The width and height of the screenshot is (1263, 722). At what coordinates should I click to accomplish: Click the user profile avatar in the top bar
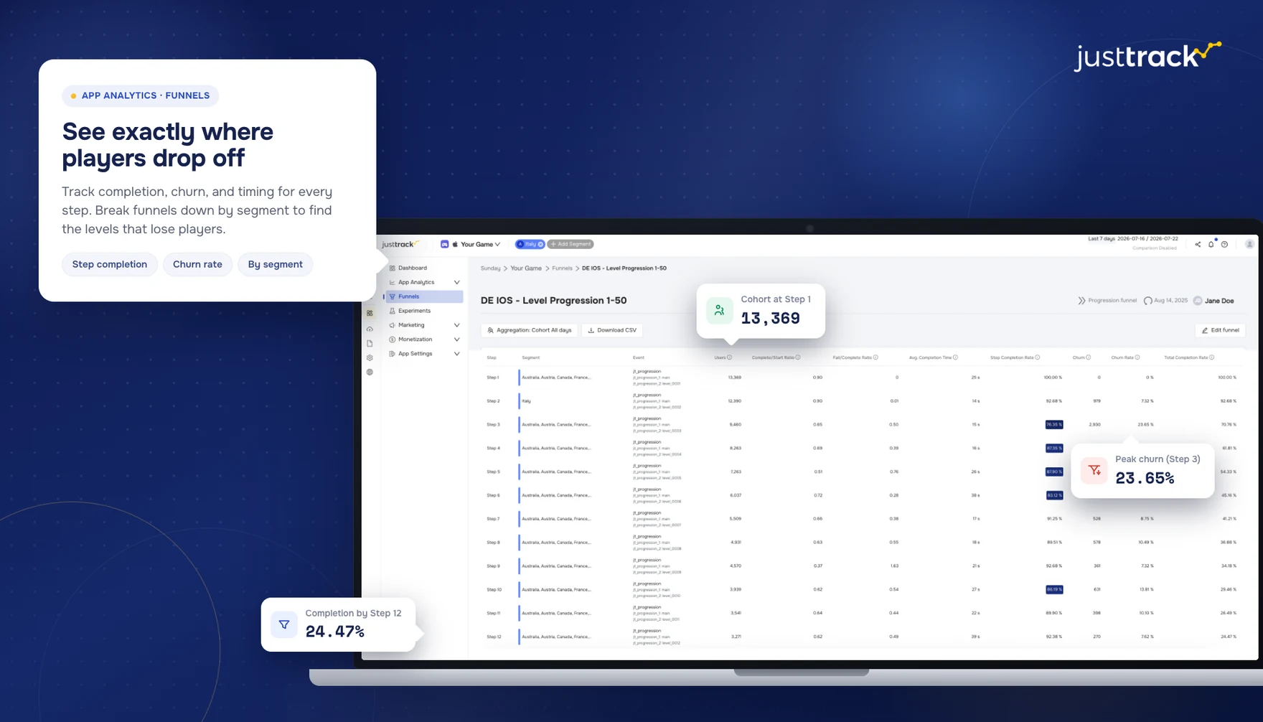pyautogui.click(x=1249, y=245)
